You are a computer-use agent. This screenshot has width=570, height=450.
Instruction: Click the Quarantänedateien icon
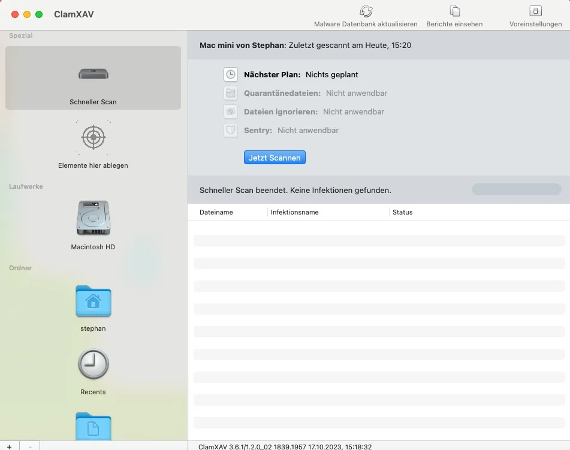(231, 93)
